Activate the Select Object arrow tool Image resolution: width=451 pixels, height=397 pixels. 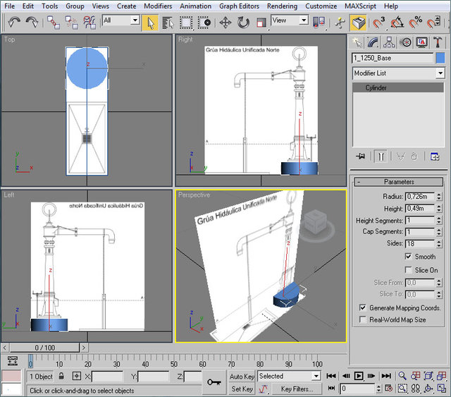click(150, 22)
